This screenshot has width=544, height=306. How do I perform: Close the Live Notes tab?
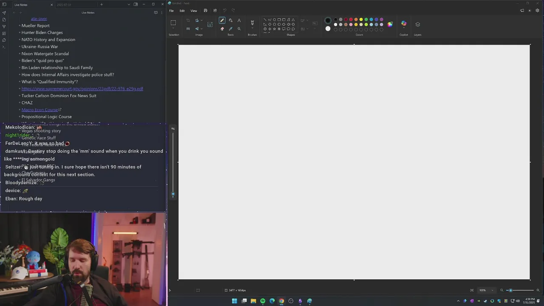coord(51,5)
